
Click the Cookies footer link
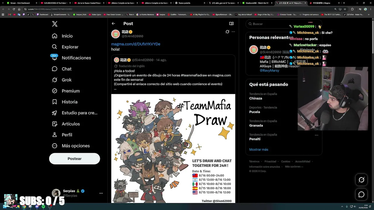pyautogui.click(x=286, y=162)
